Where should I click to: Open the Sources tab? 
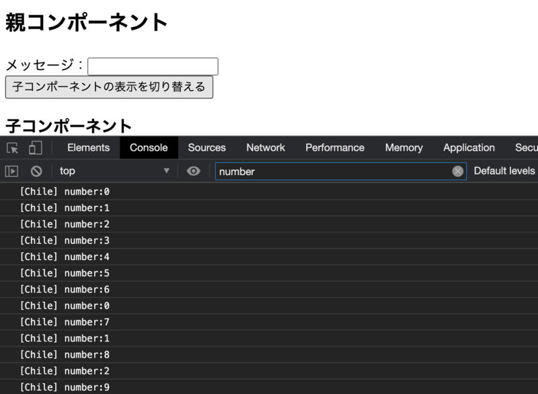206,147
